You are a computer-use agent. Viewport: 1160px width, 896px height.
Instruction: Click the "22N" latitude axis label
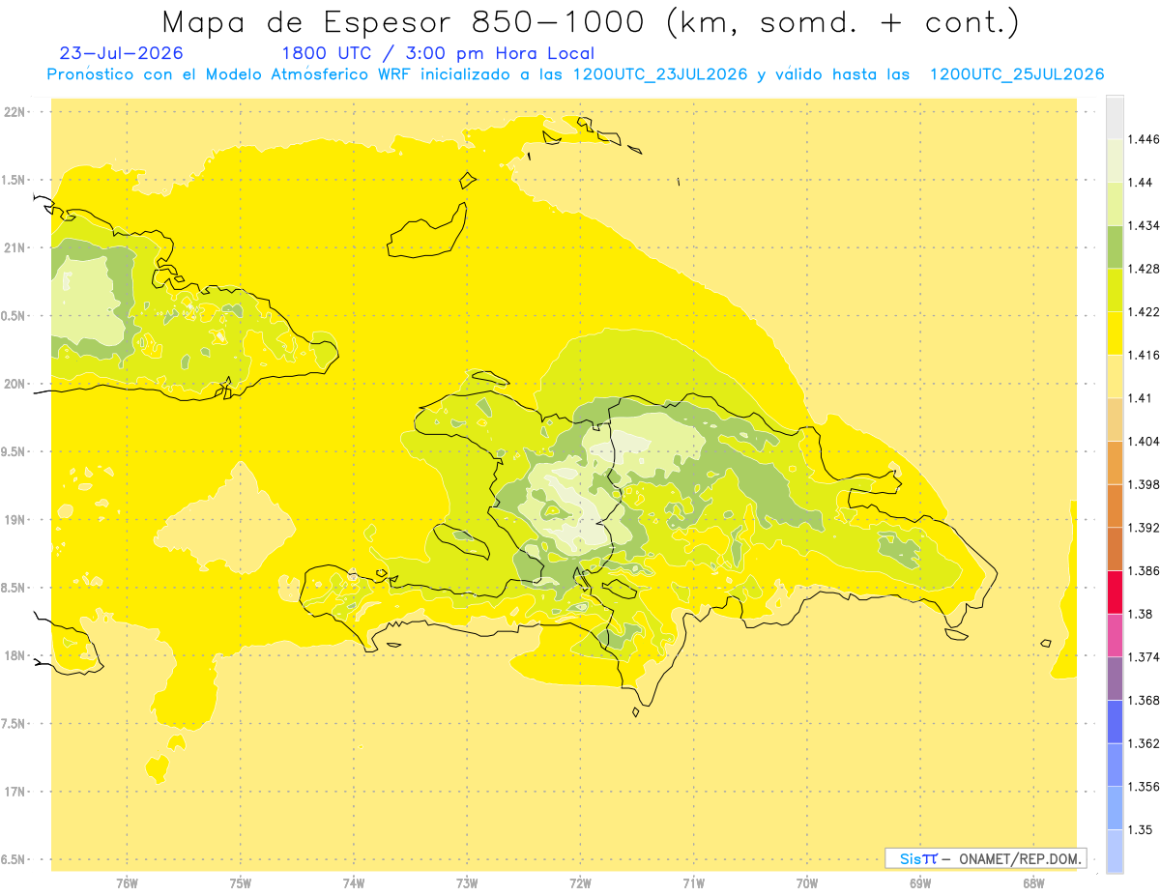(14, 112)
